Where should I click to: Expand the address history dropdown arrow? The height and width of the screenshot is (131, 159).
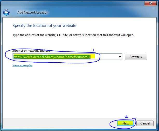(x=120, y=57)
